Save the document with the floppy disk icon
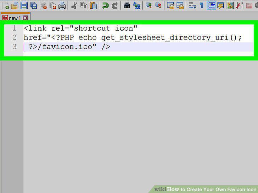Screen dimensions: 258x193 [24, 5]
